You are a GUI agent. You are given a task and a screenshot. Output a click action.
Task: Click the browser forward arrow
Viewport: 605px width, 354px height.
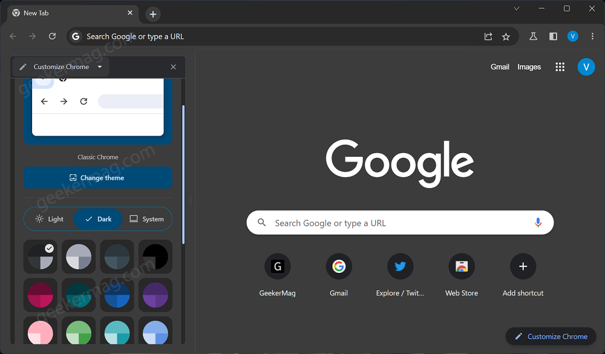coord(33,36)
